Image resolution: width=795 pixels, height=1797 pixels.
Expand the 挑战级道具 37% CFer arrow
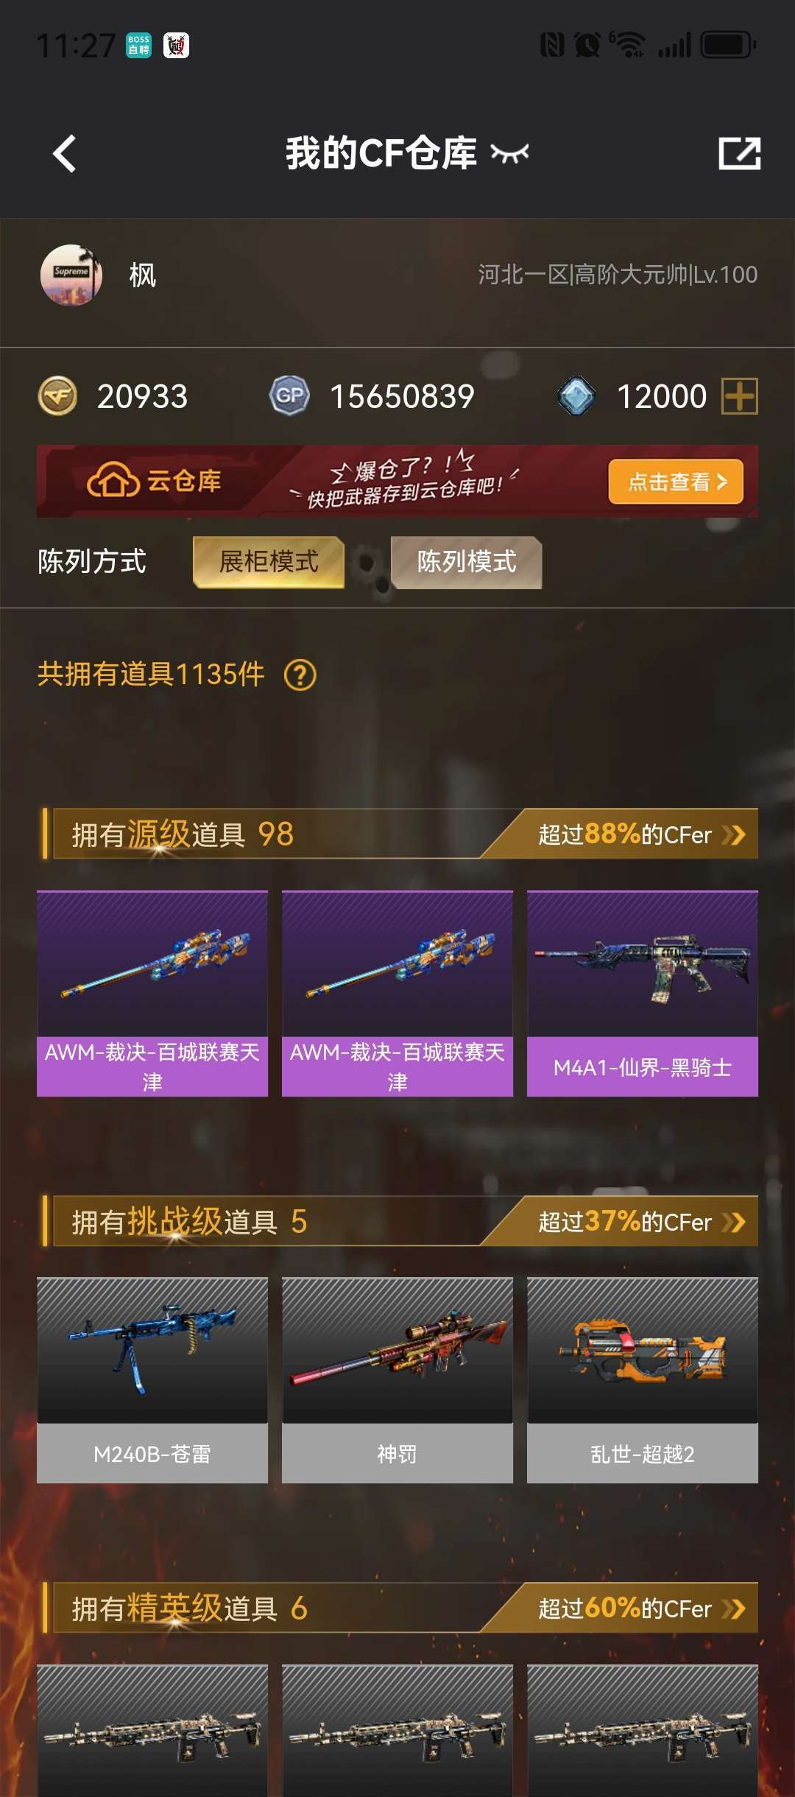(734, 1222)
